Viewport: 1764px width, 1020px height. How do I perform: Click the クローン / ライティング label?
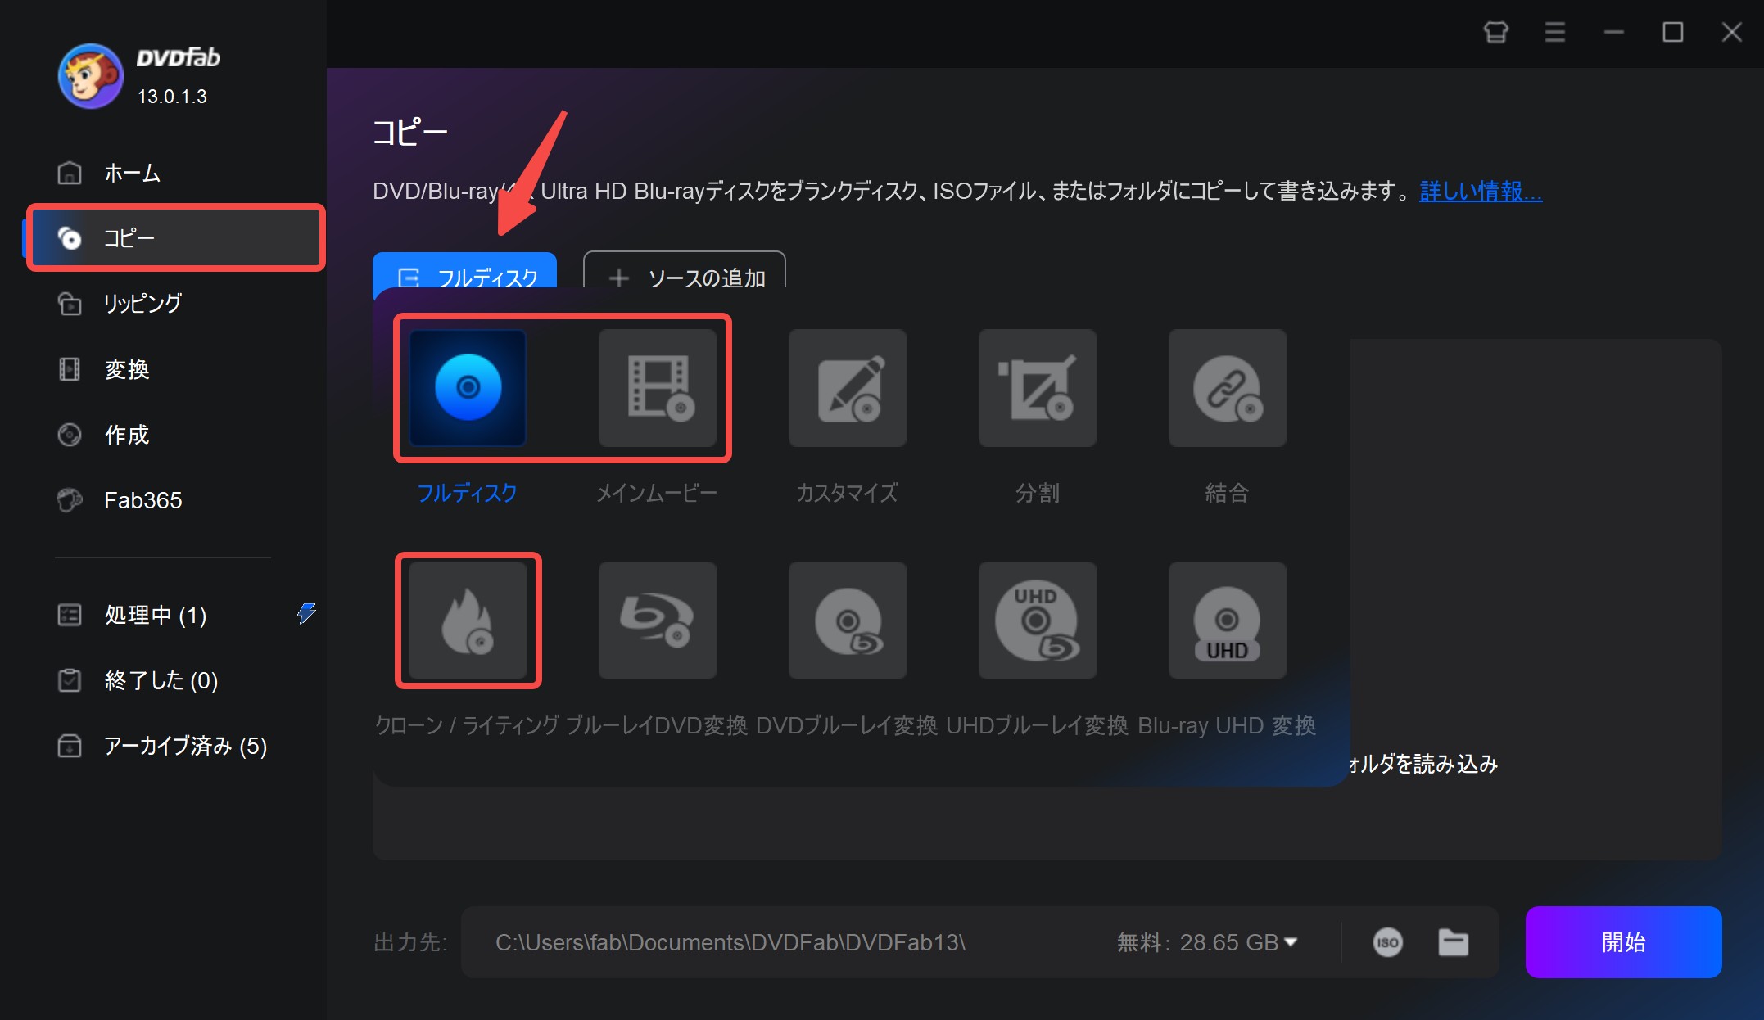468,725
